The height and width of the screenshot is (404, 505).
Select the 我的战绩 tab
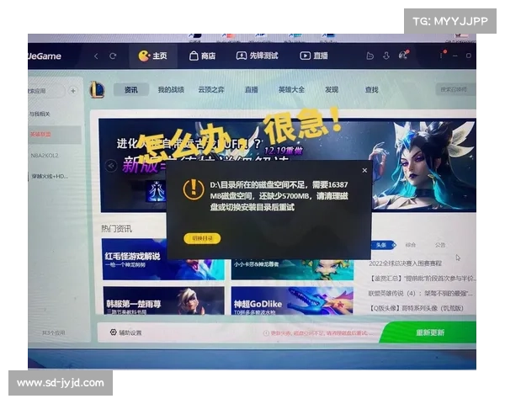click(x=171, y=89)
